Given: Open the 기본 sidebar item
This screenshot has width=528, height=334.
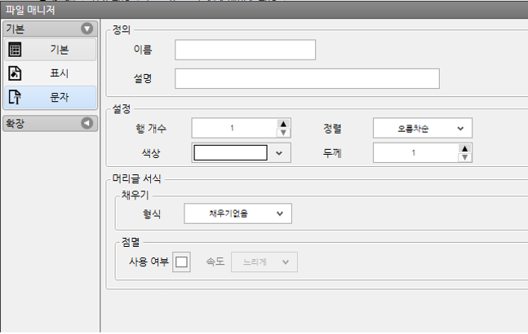Looking at the screenshot, I should (x=50, y=50).
